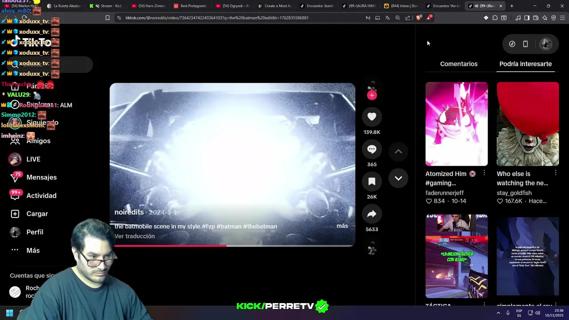Open more options for Who else is watching video
The height and width of the screenshot is (320, 569).
click(555, 173)
